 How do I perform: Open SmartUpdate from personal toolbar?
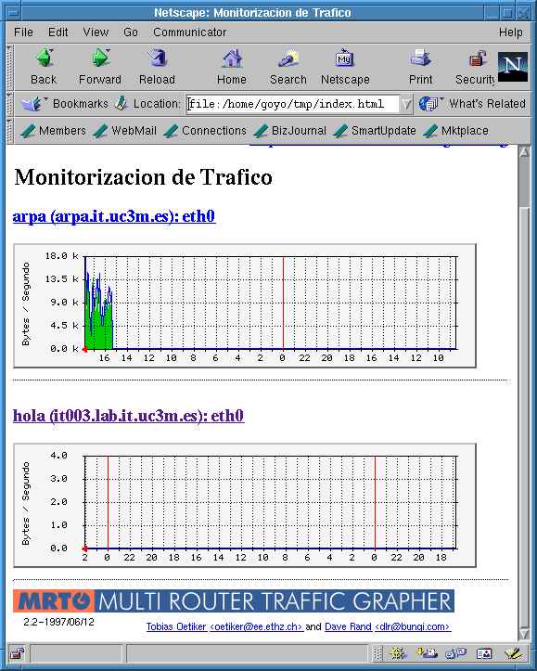(374, 131)
